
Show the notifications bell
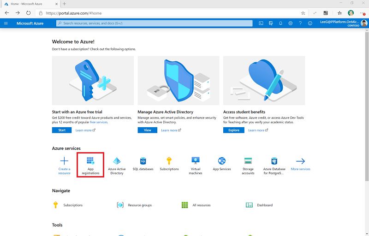click(x=280, y=23)
